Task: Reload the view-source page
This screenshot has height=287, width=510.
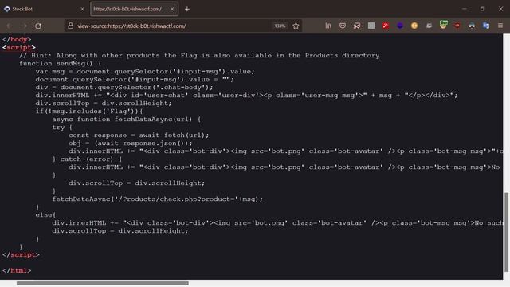Action: coord(38,26)
